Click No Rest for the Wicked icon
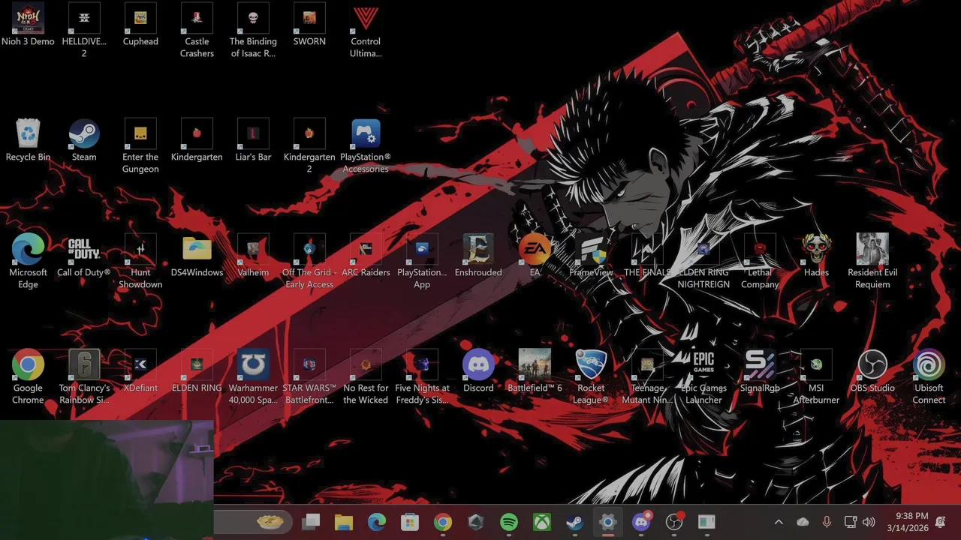This screenshot has height=540, width=961. (366, 377)
